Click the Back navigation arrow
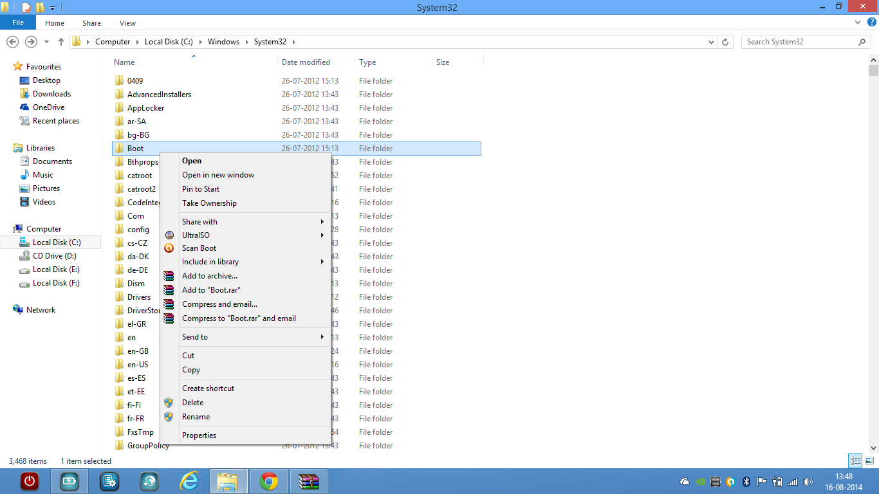Viewport: 879px width, 494px height. [x=12, y=41]
